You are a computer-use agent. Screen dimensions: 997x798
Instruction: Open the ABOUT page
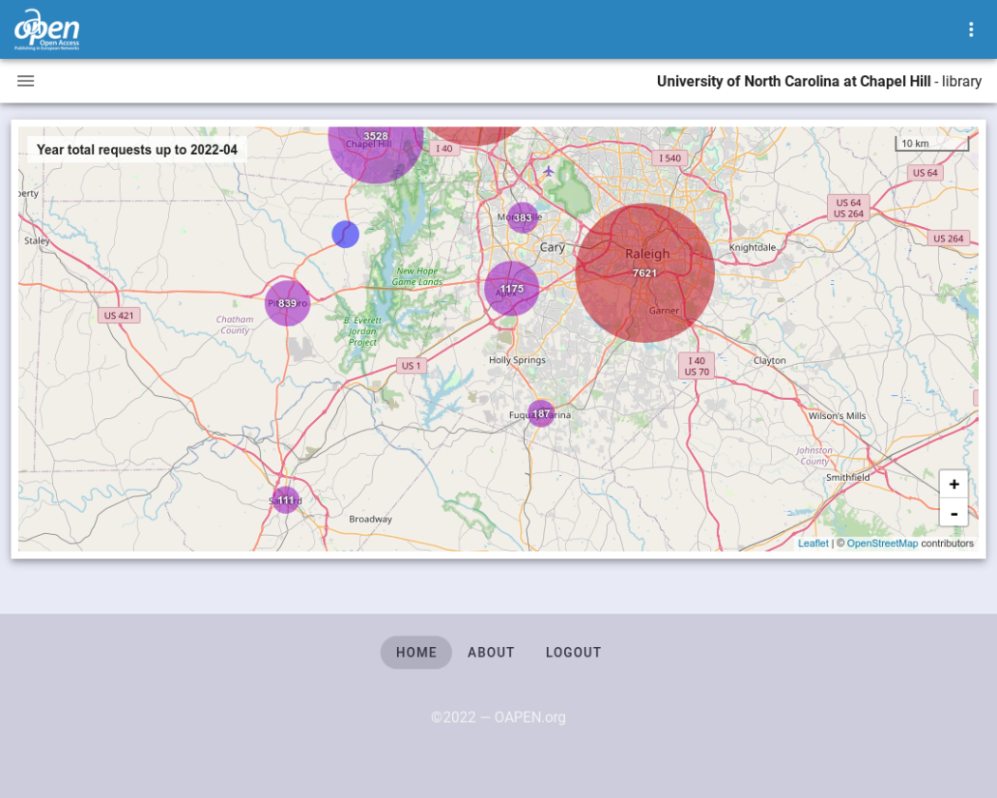491,653
